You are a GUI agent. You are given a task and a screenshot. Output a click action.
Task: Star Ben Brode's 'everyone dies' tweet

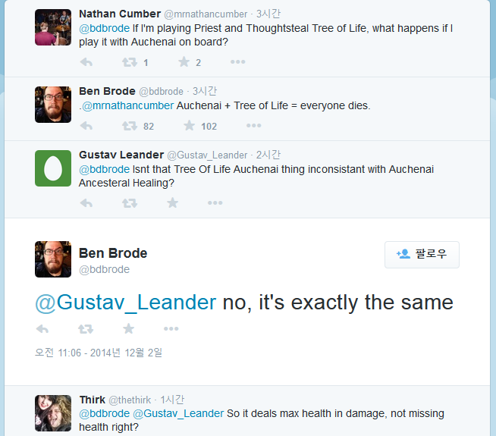(x=184, y=126)
